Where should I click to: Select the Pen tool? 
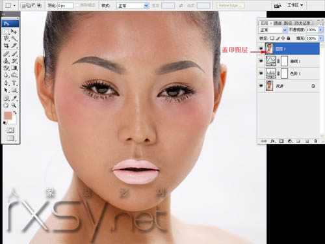click(6, 83)
